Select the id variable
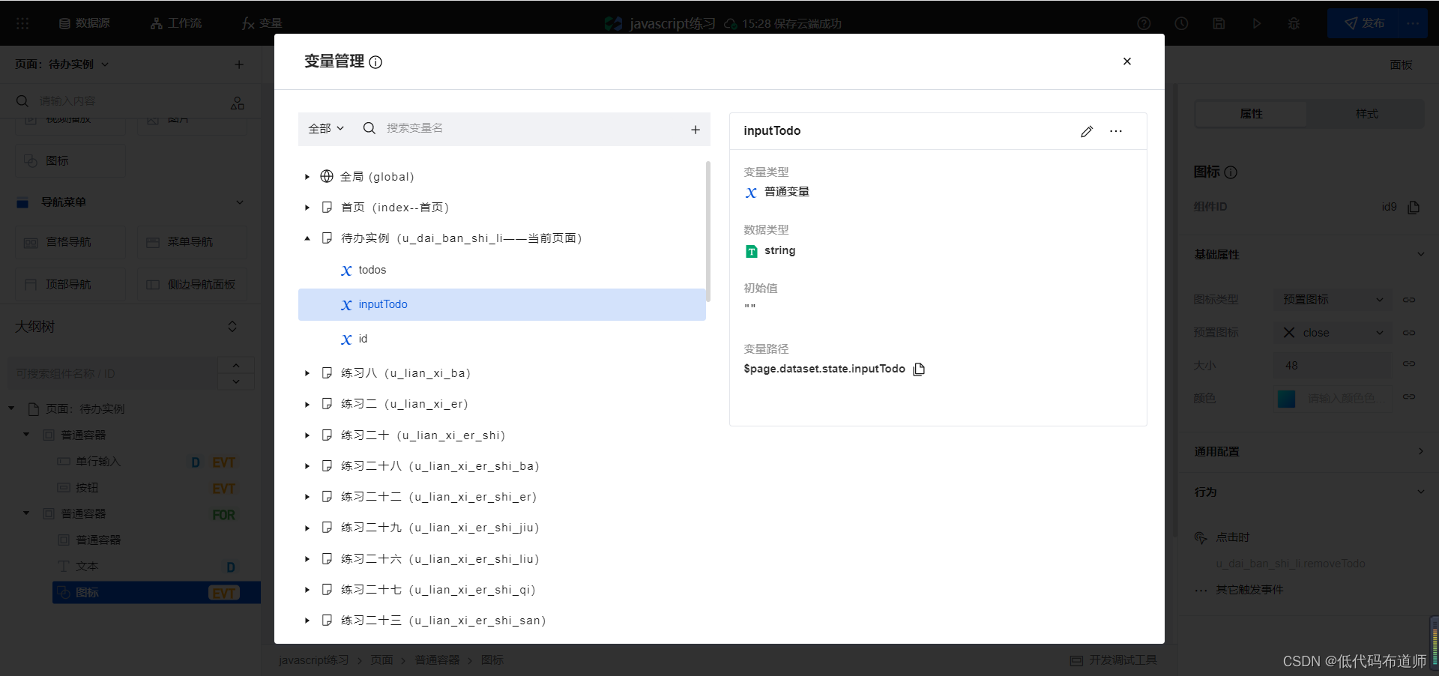The height and width of the screenshot is (676, 1439). 363,339
